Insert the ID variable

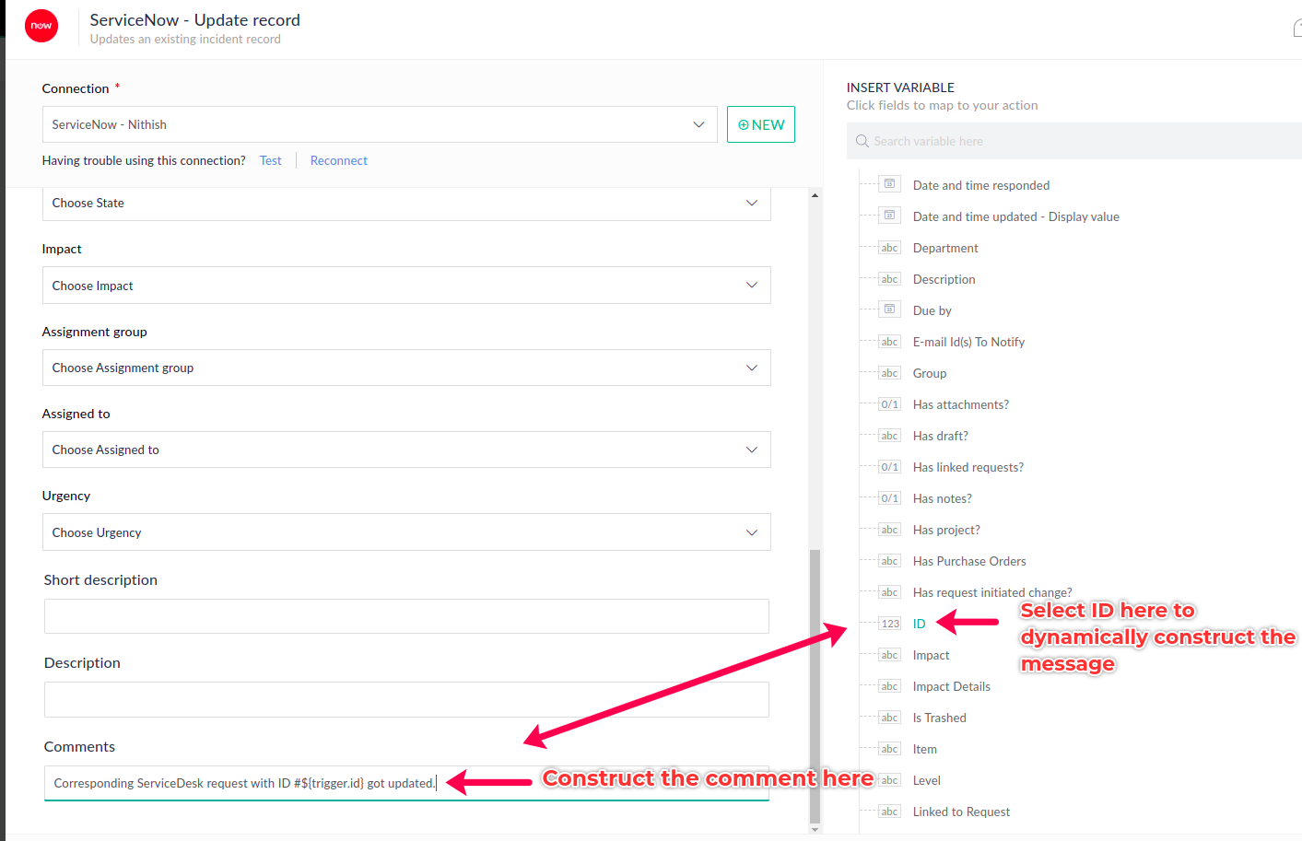pos(920,624)
